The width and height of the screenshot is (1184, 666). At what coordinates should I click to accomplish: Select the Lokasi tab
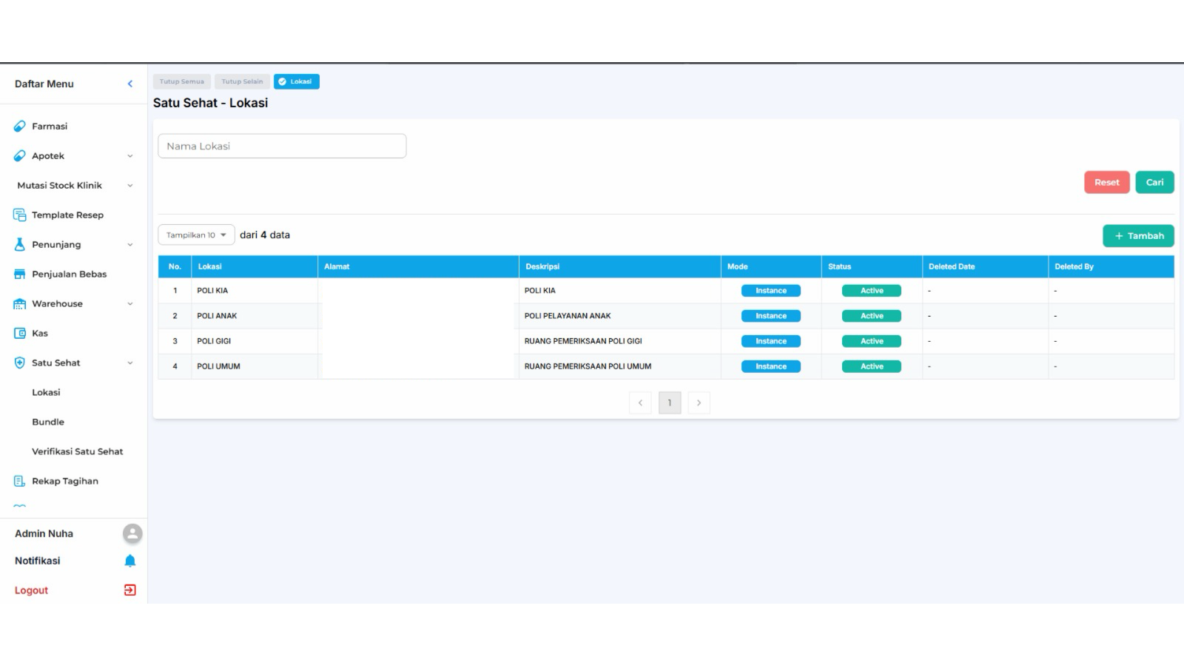click(296, 81)
